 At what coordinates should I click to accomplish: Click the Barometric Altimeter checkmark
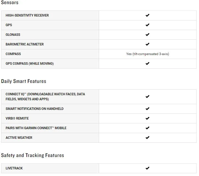click(148, 44)
